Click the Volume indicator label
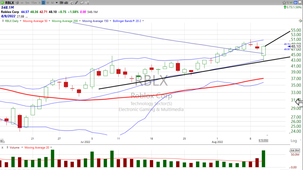 [x=15, y=147]
